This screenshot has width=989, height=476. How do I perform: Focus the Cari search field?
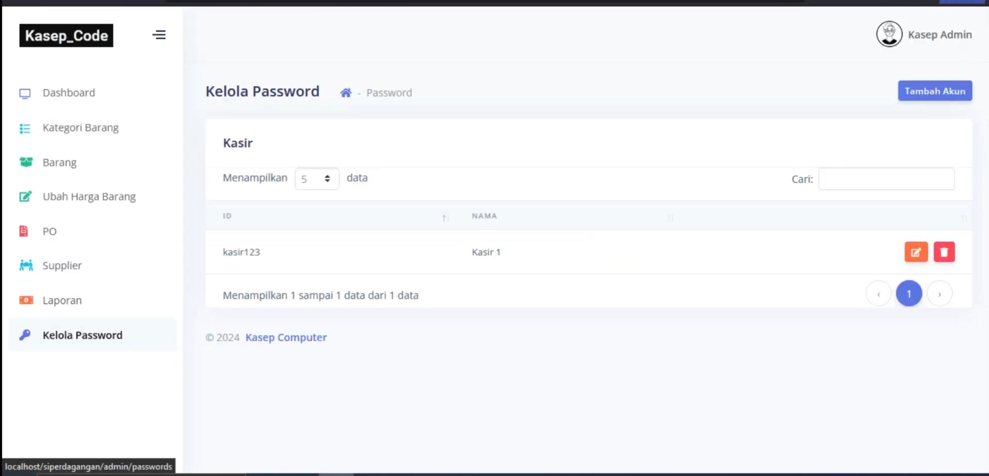point(886,179)
